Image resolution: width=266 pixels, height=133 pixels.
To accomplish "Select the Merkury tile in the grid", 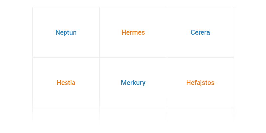I will point(133,95).
